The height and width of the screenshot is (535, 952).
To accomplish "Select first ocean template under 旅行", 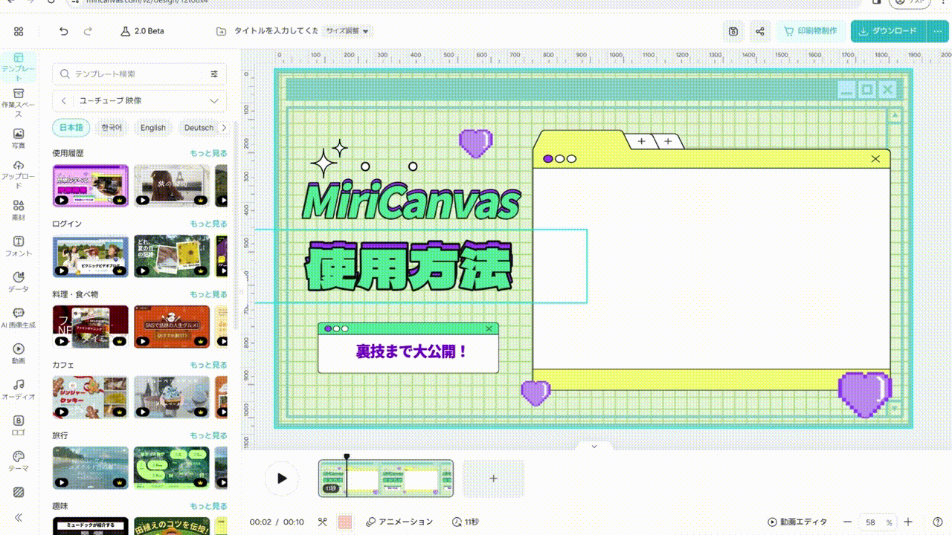I will coord(91,468).
